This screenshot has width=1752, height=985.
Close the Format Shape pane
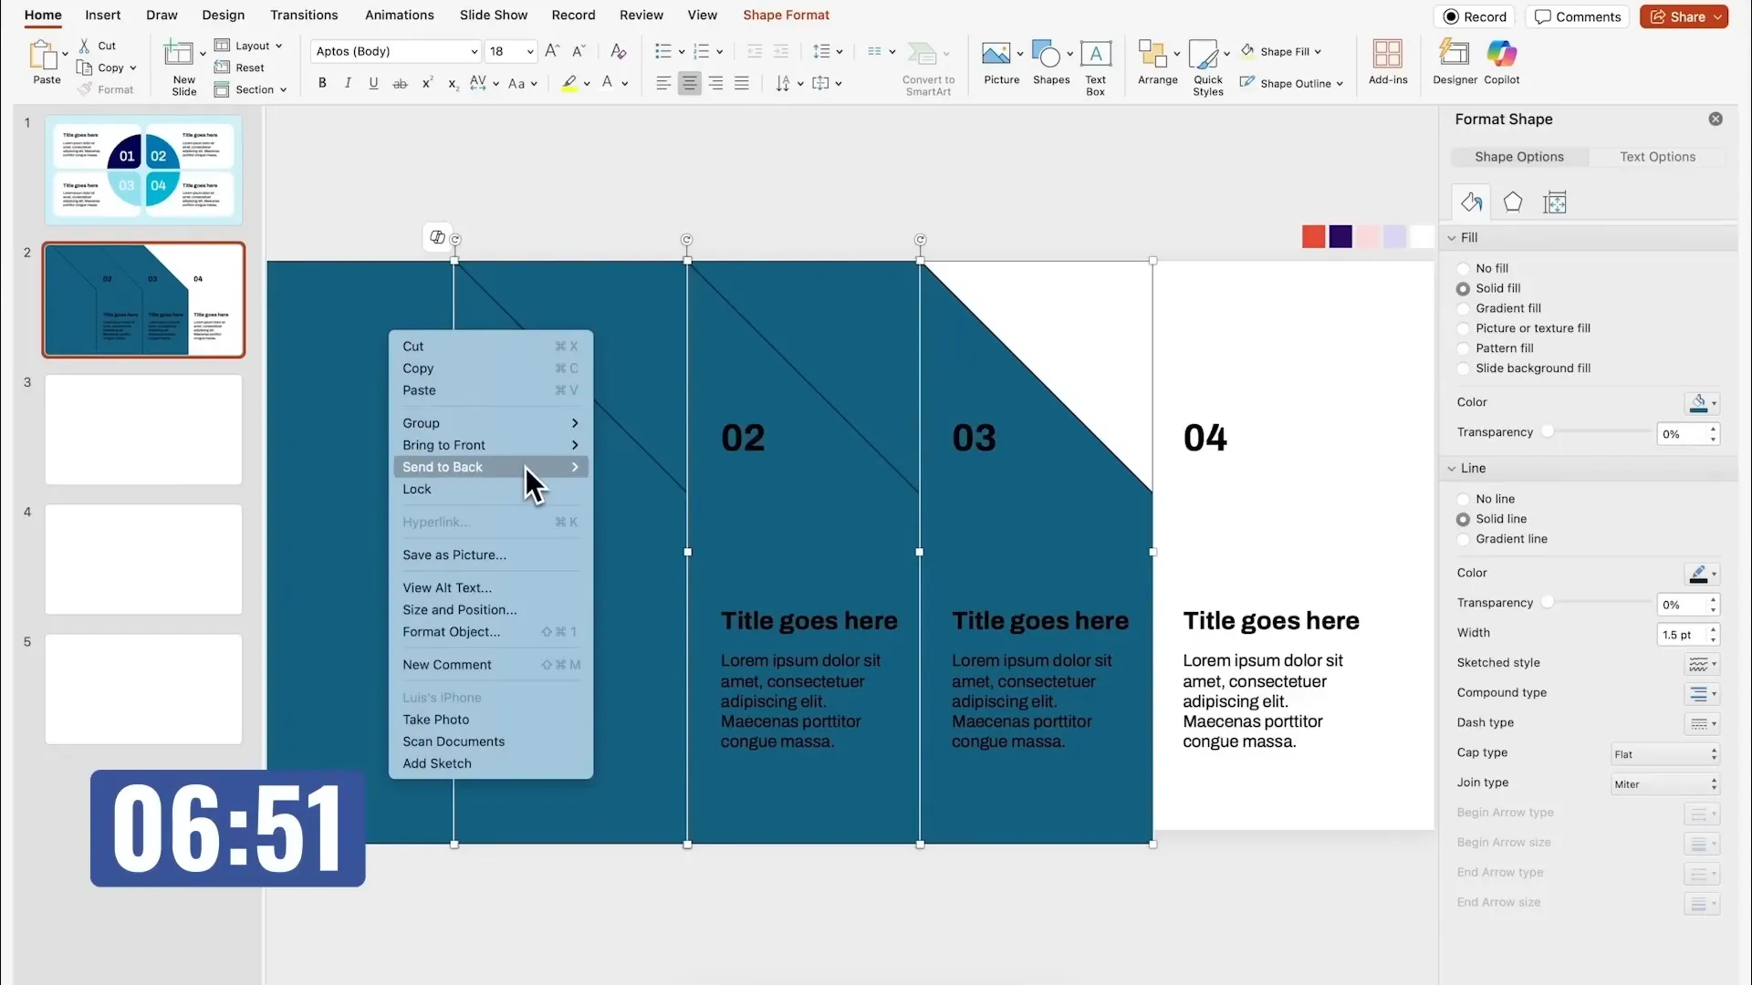pyautogui.click(x=1715, y=119)
